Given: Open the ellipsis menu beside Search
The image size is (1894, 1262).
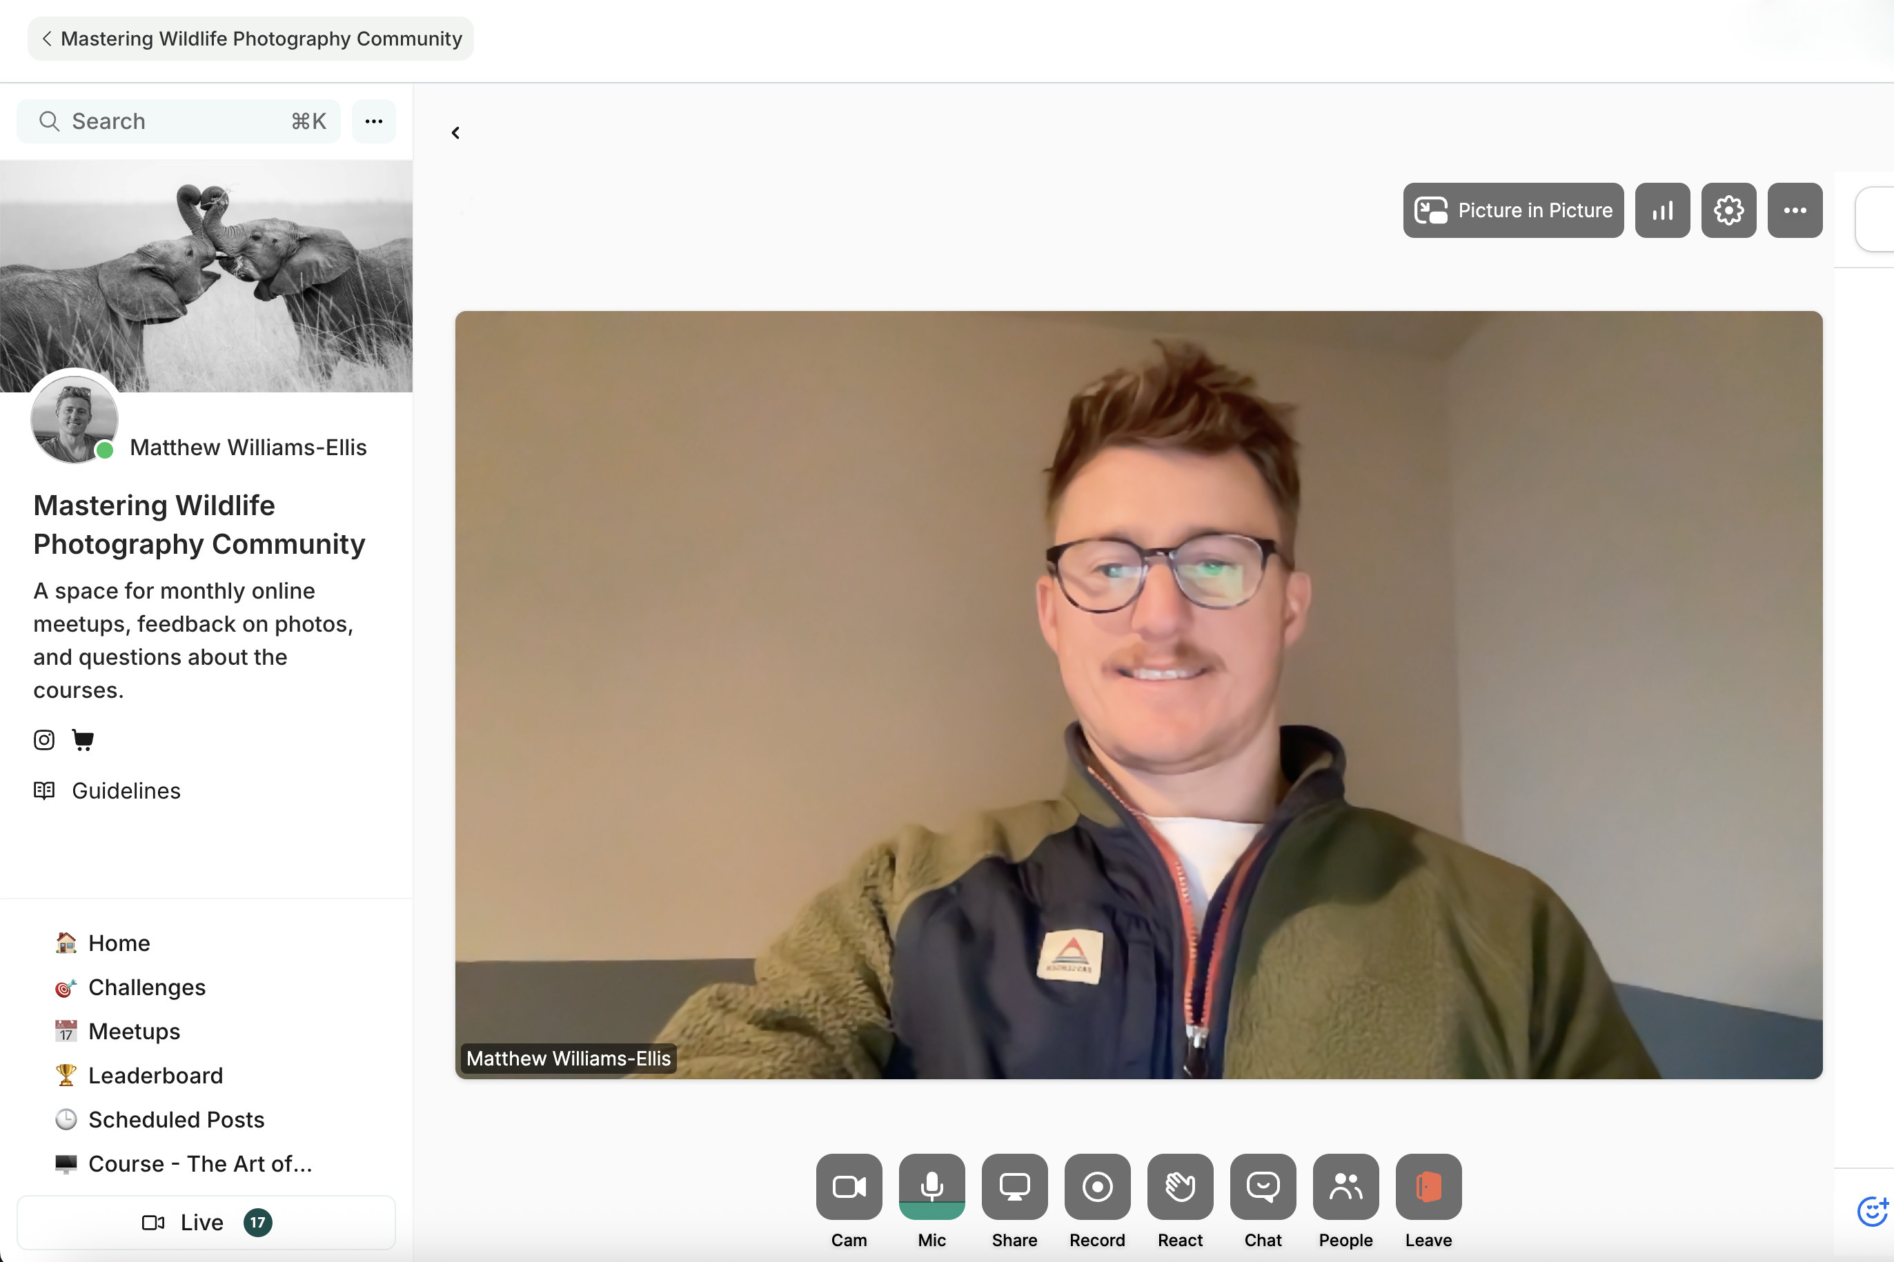Looking at the screenshot, I should click(x=374, y=121).
